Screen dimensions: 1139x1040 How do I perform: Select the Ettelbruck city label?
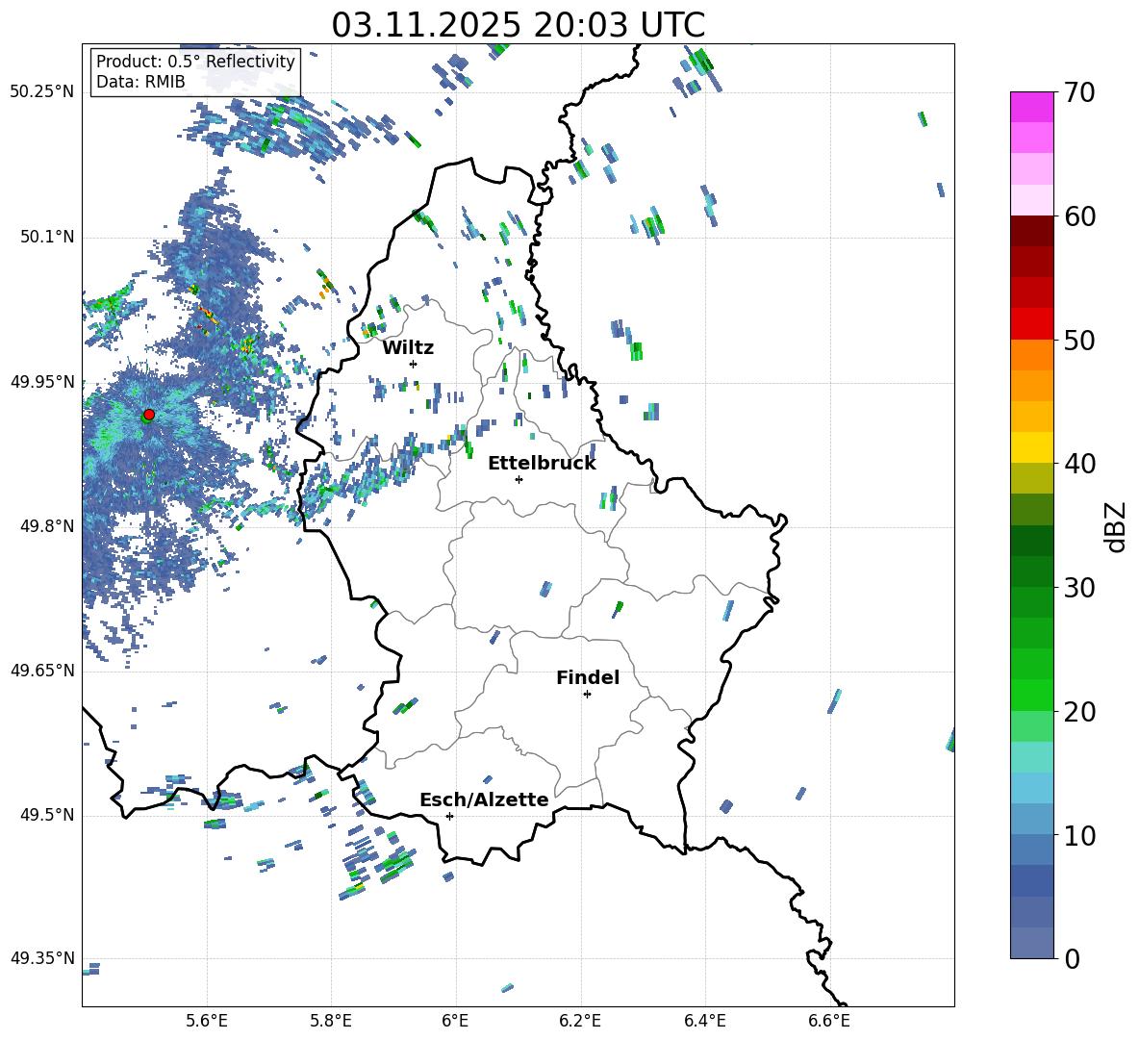[x=542, y=464]
